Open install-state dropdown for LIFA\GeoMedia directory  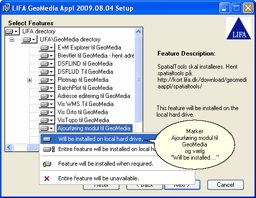(29, 39)
